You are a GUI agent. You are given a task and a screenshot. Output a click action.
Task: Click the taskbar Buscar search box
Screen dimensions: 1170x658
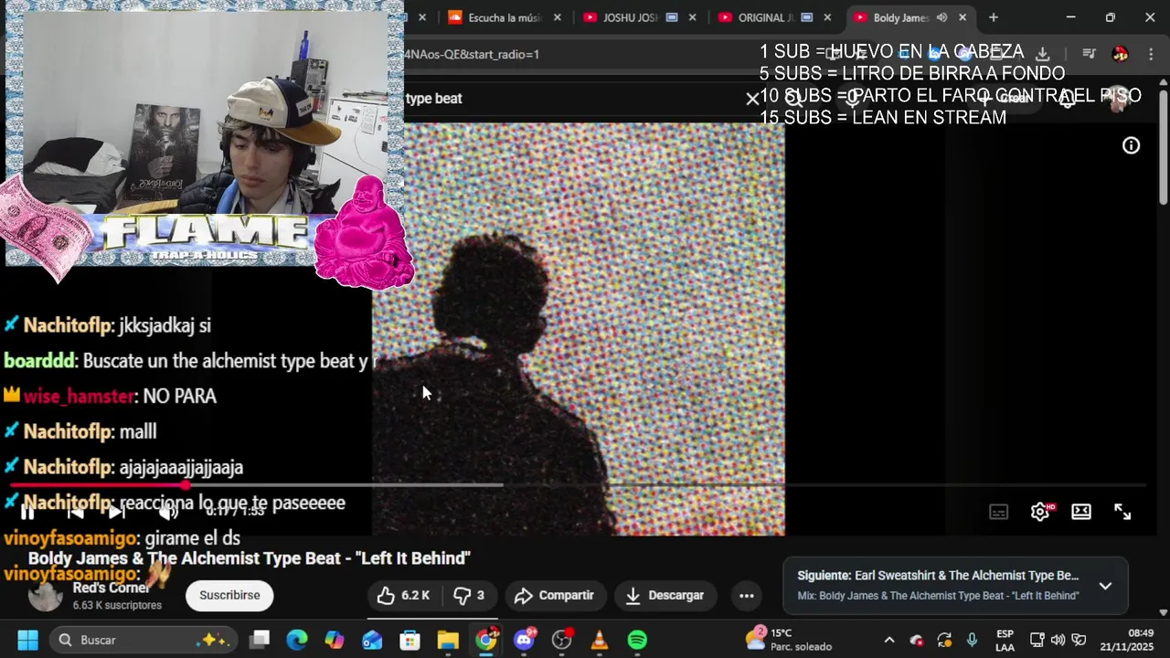pos(144,640)
